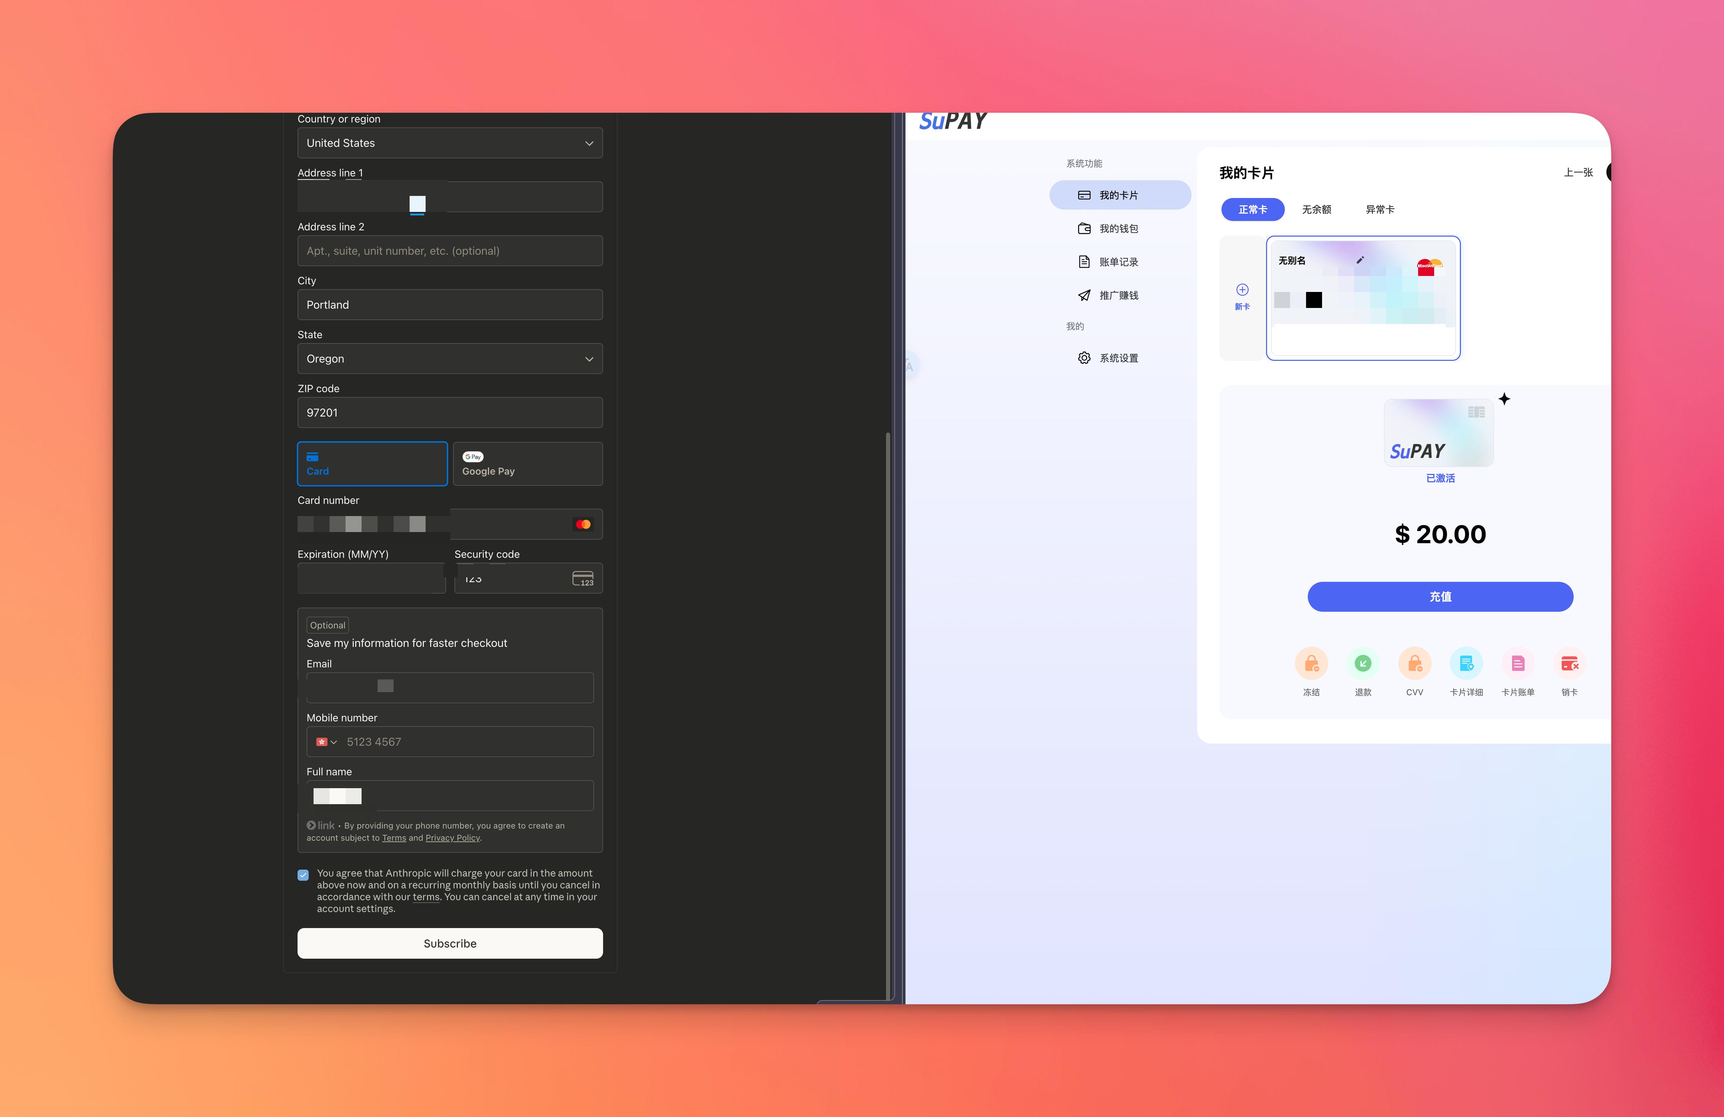Open the Country or region dropdown
The image size is (1724, 1117).
pos(450,143)
